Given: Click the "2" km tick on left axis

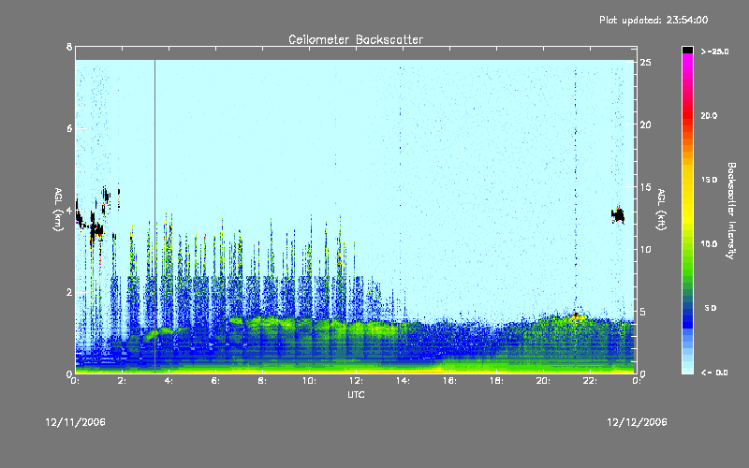Looking at the screenshot, I should click(69, 292).
